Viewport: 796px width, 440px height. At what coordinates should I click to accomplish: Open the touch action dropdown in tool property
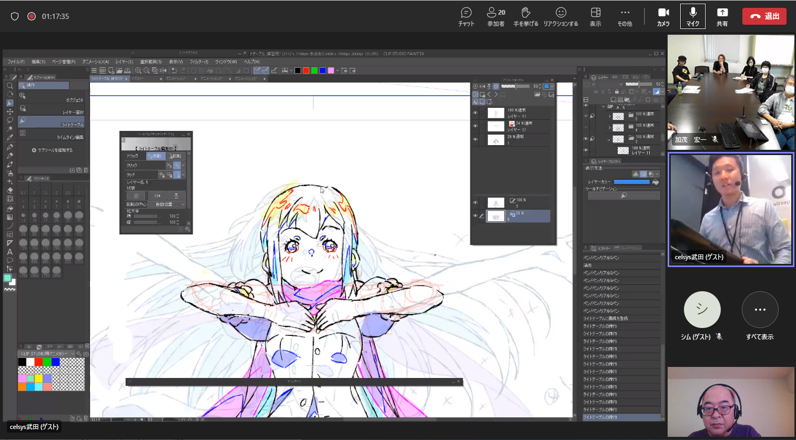pos(183,175)
